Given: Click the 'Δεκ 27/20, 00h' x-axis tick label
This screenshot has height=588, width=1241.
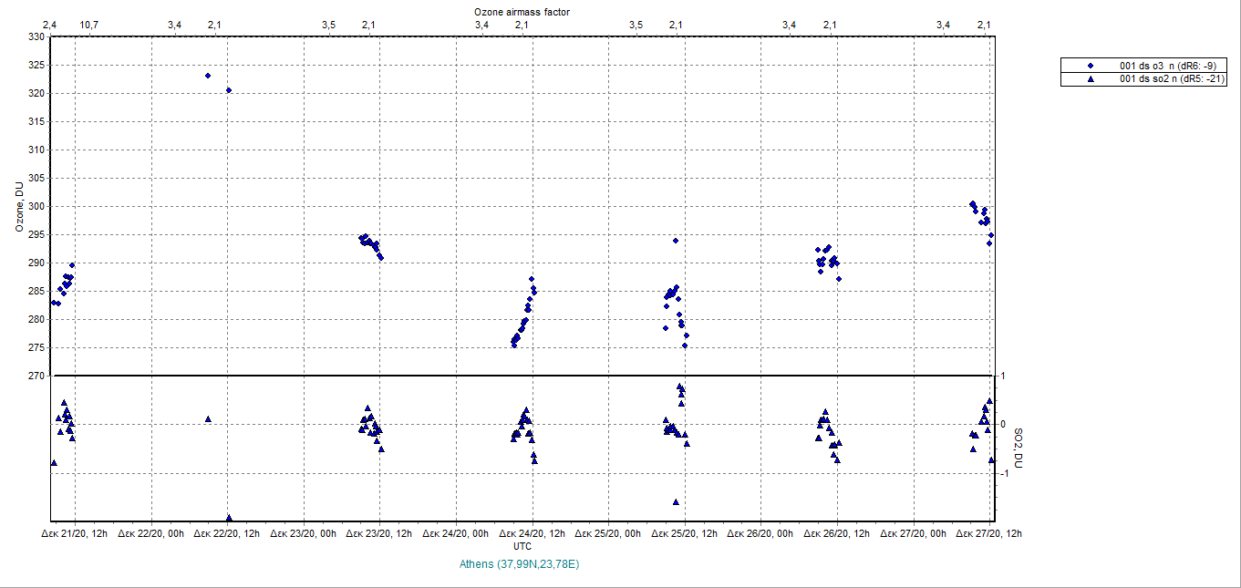Looking at the screenshot, I should (x=913, y=534).
